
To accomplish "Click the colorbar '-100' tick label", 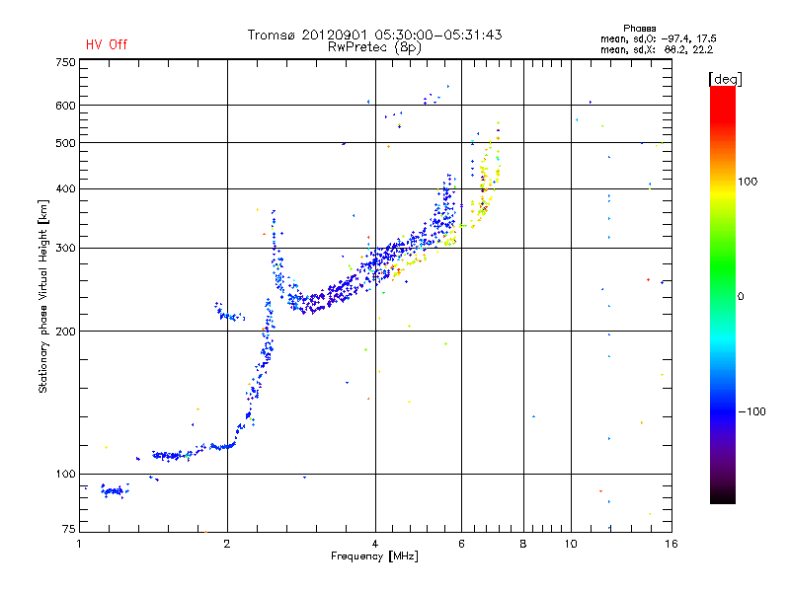I will click(x=751, y=411).
